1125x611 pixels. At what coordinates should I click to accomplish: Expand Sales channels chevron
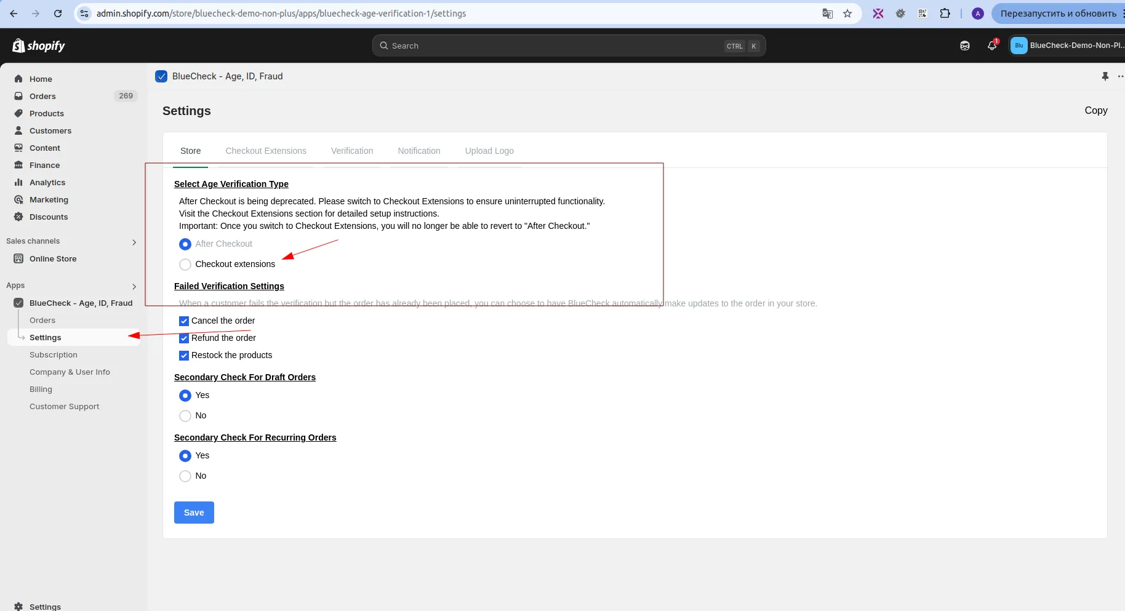pyautogui.click(x=134, y=242)
